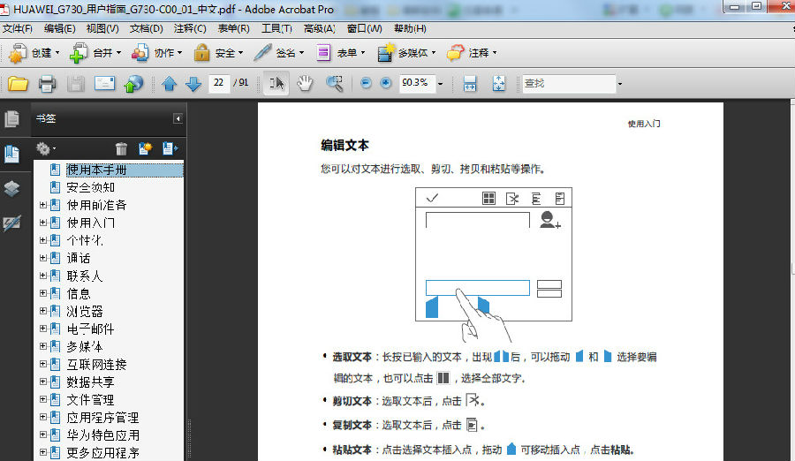
Task: Expand the 信息 bookmark
Action: click(43, 293)
